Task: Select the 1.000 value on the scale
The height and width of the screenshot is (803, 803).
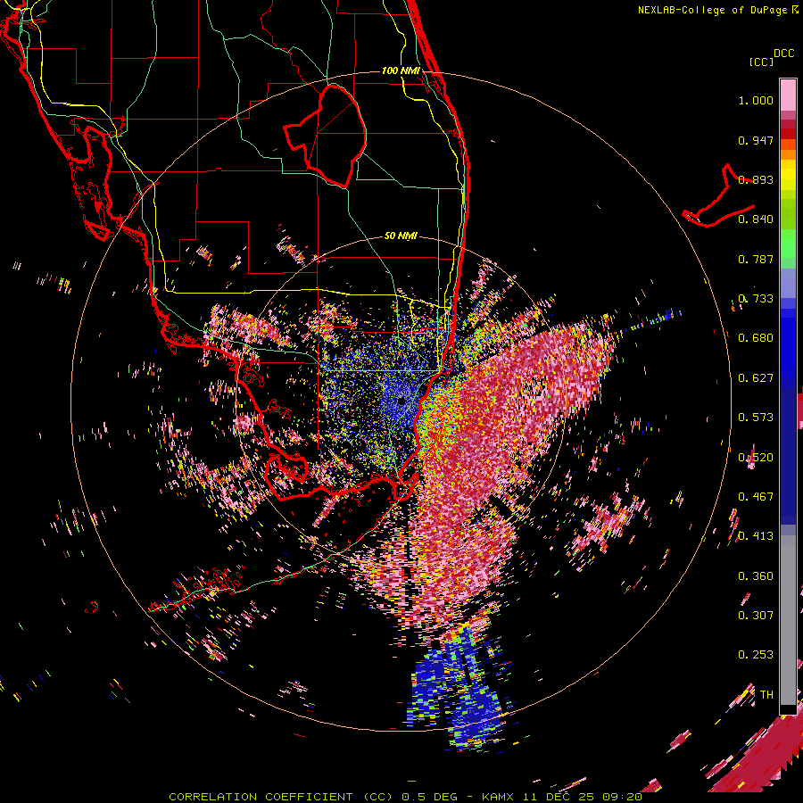Action: [x=756, y=100]
